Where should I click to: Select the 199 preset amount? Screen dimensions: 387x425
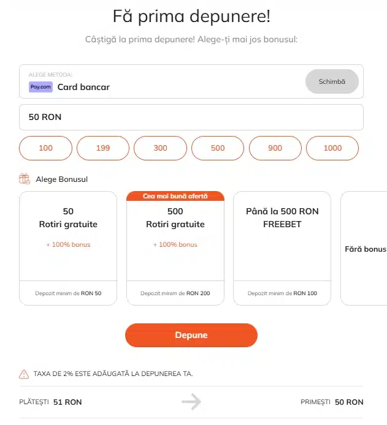103,148
